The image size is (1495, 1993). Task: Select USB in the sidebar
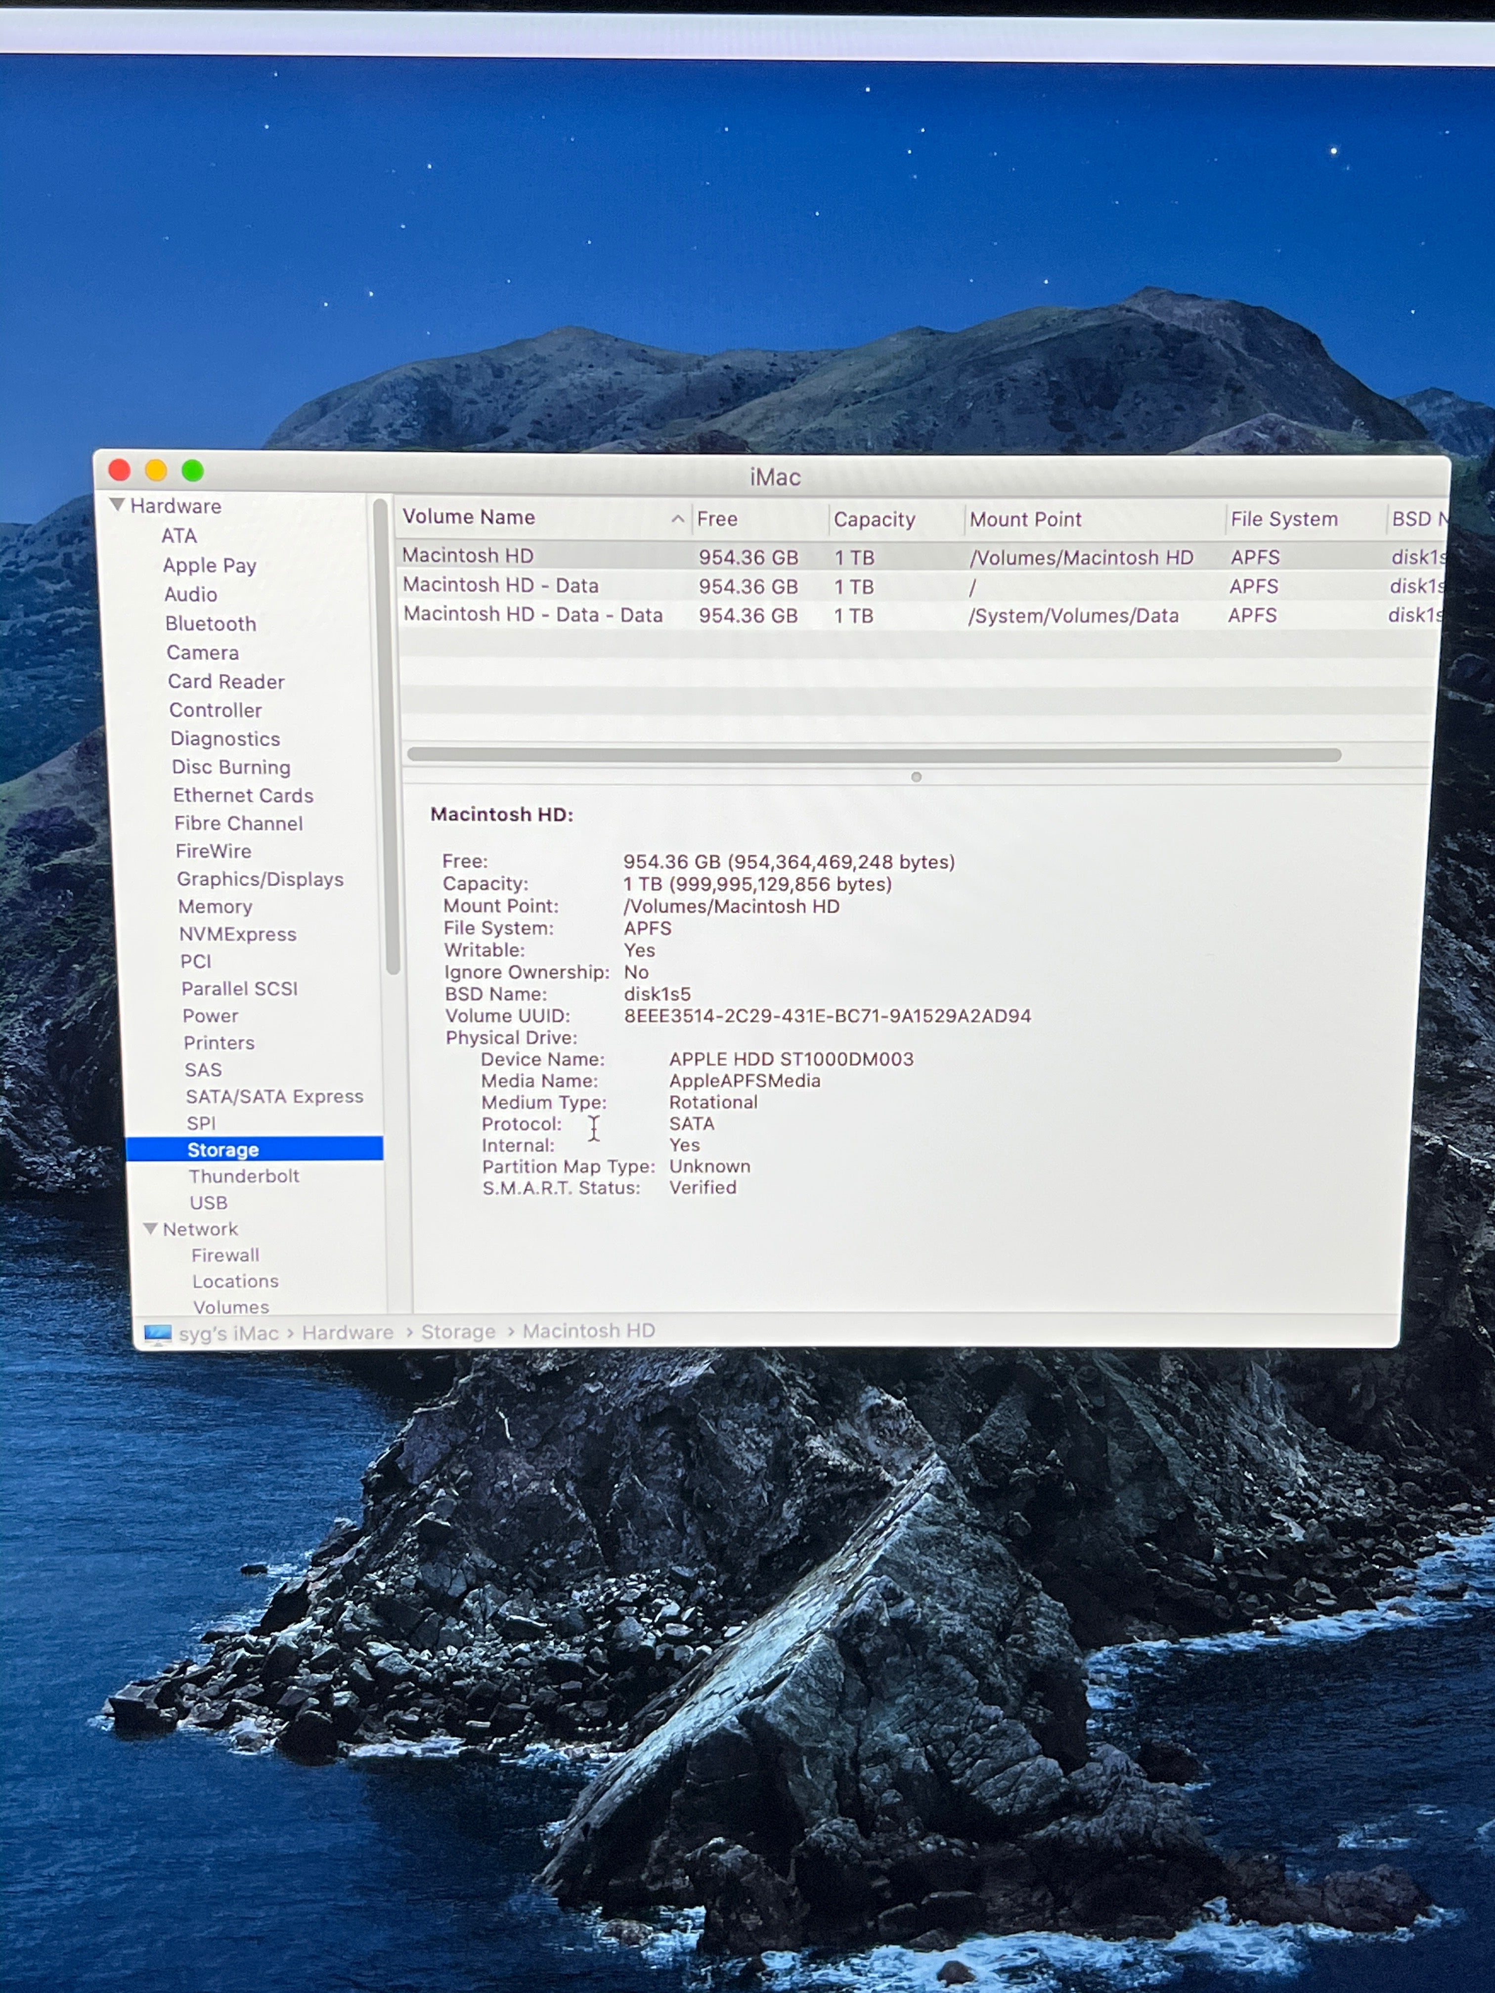(208, 1203)
